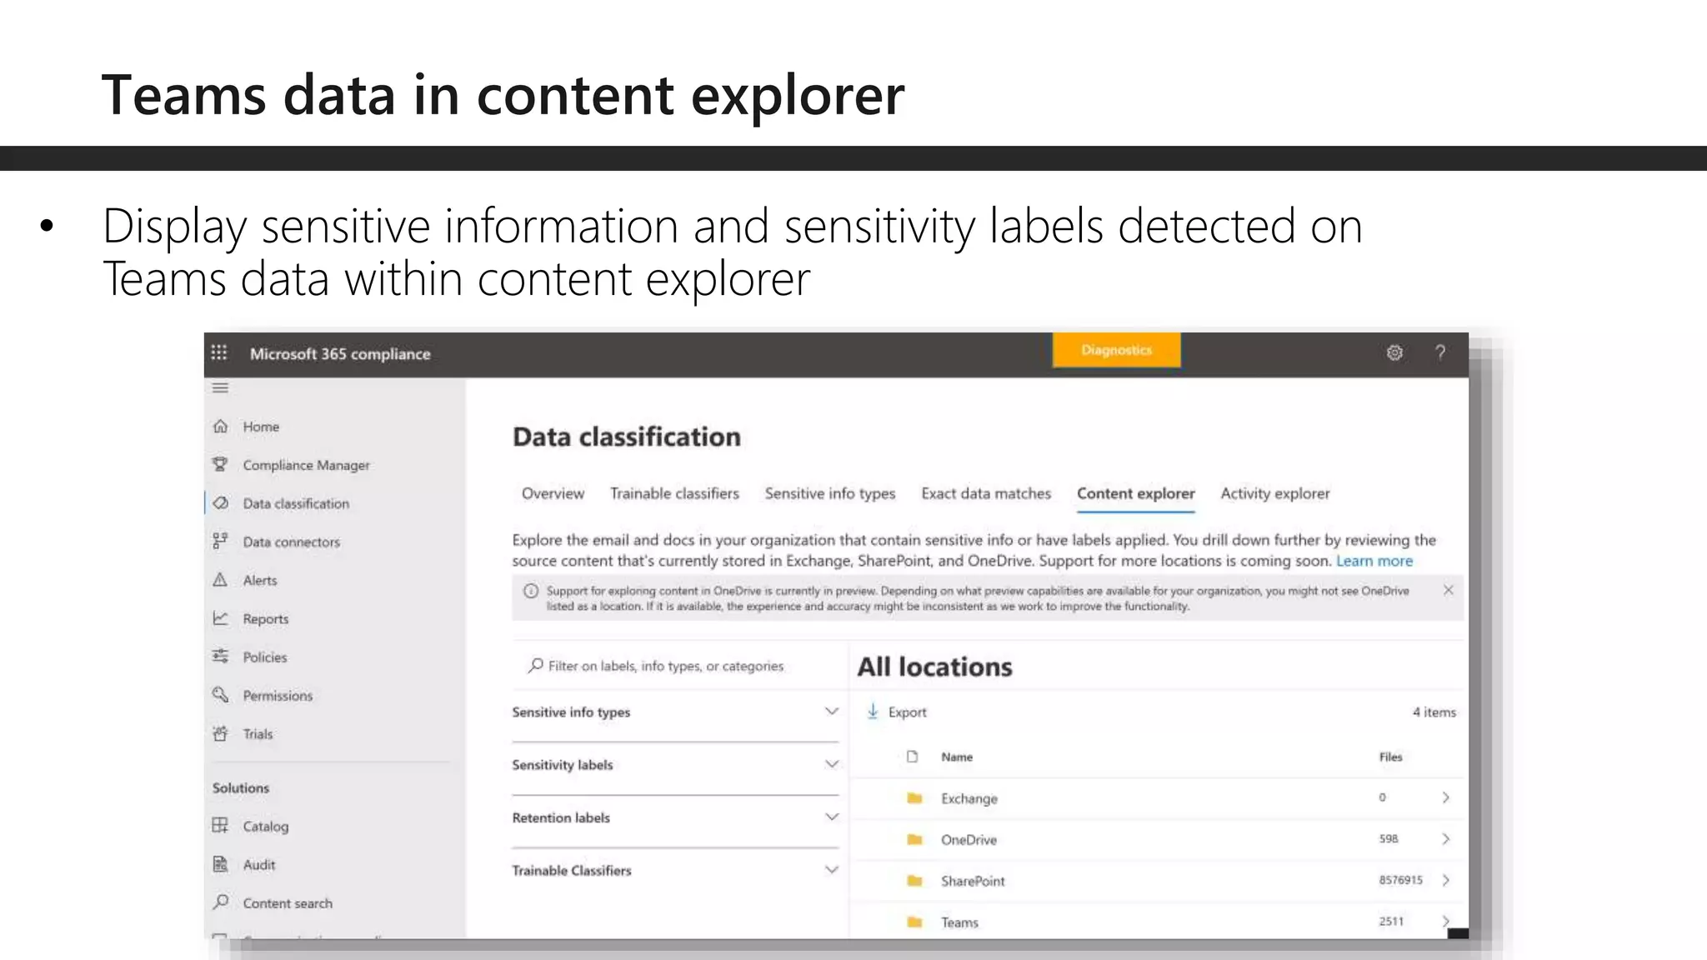
Task: Click the Teams location name
Action: pyautogui.click(x=959, y=922)
